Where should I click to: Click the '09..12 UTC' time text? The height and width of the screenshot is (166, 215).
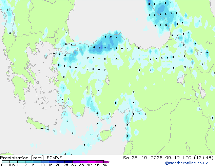pos(178,158)
